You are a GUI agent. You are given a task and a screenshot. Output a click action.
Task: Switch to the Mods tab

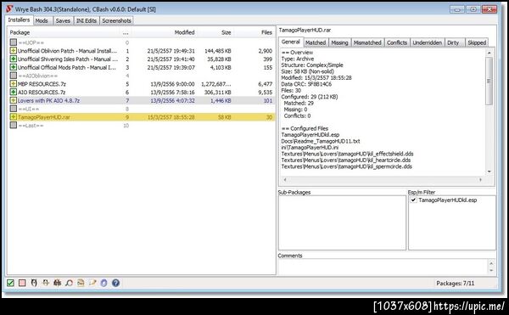42,20
